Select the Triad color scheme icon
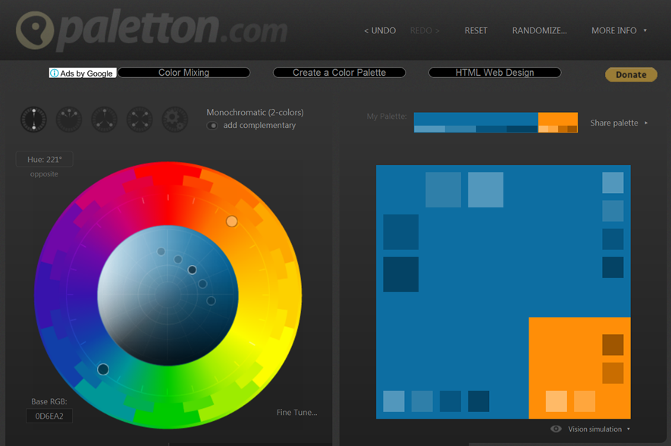This screenshot has width=671, height=446. [x=104, y=120]
